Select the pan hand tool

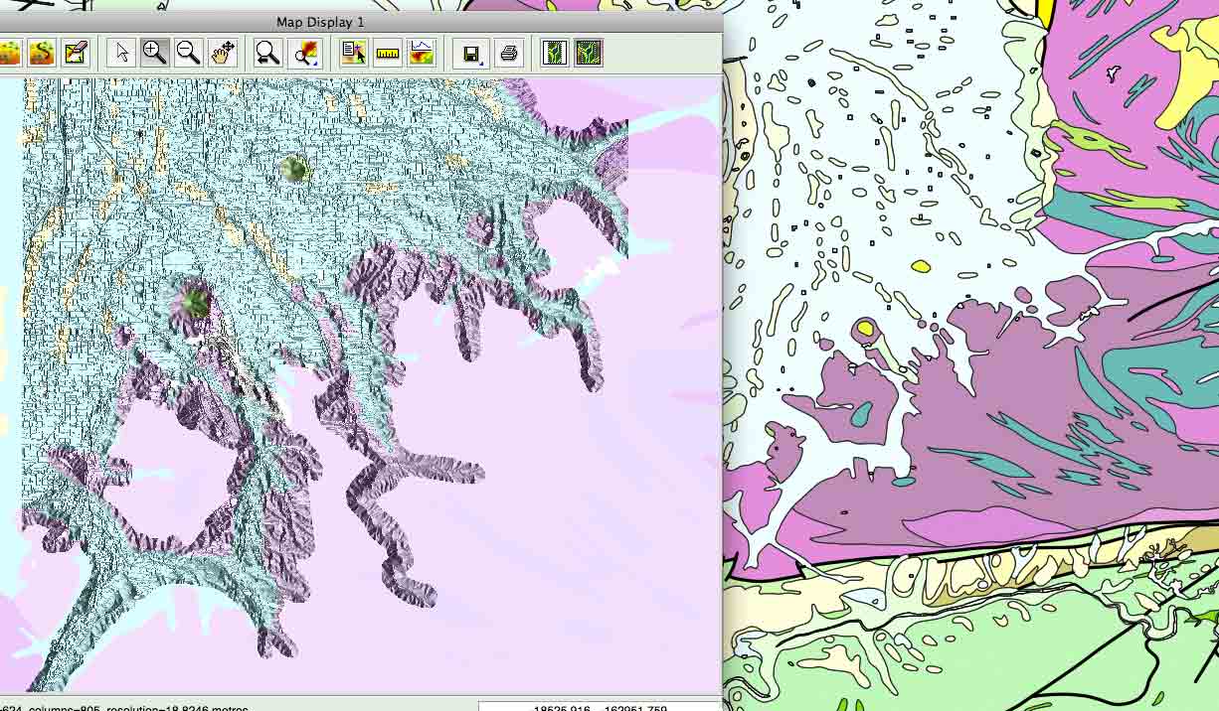pyautogui.click(x=222, y=52)
